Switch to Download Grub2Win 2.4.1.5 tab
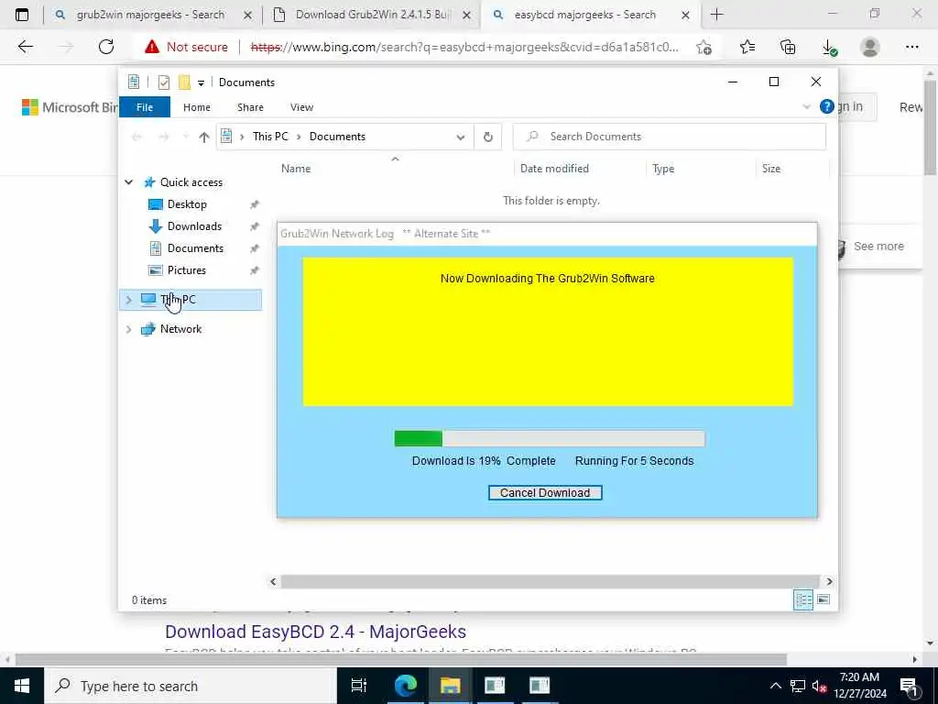The height and width of the screenshot is (704, 938). (x=371, y=15)
